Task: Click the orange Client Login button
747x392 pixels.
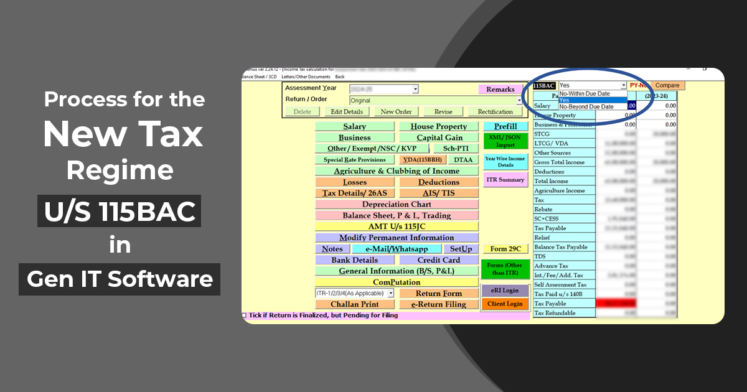Action: [505, 304]
